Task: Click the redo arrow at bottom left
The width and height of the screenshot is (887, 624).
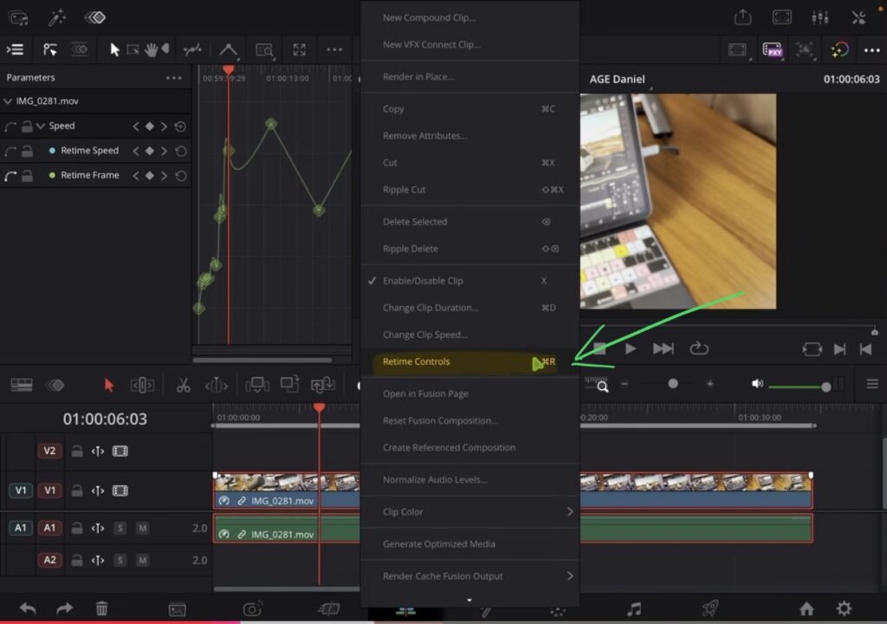Action: [x=64, y=608]
